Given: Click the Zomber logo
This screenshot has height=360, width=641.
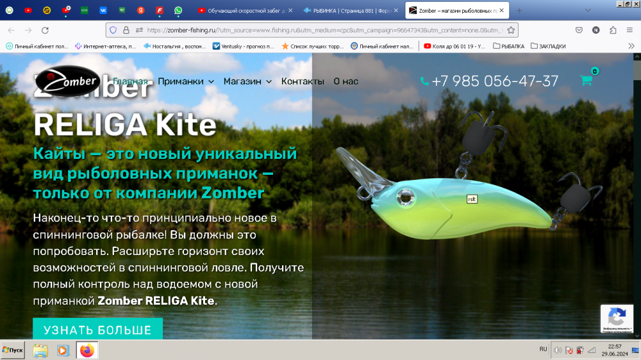Looking at the screenshot, I should (67, 81).
